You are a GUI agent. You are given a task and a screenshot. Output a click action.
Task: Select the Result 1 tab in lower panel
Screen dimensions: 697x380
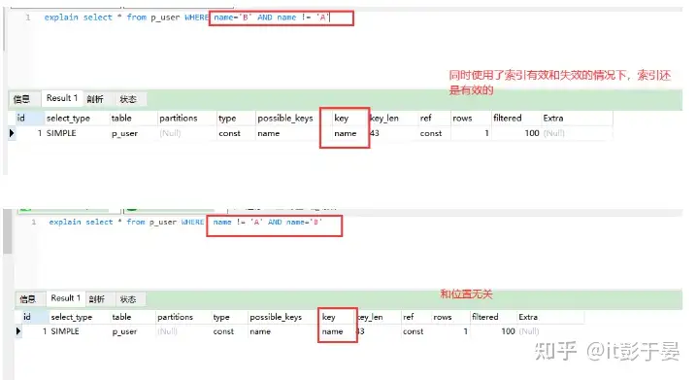66,298
